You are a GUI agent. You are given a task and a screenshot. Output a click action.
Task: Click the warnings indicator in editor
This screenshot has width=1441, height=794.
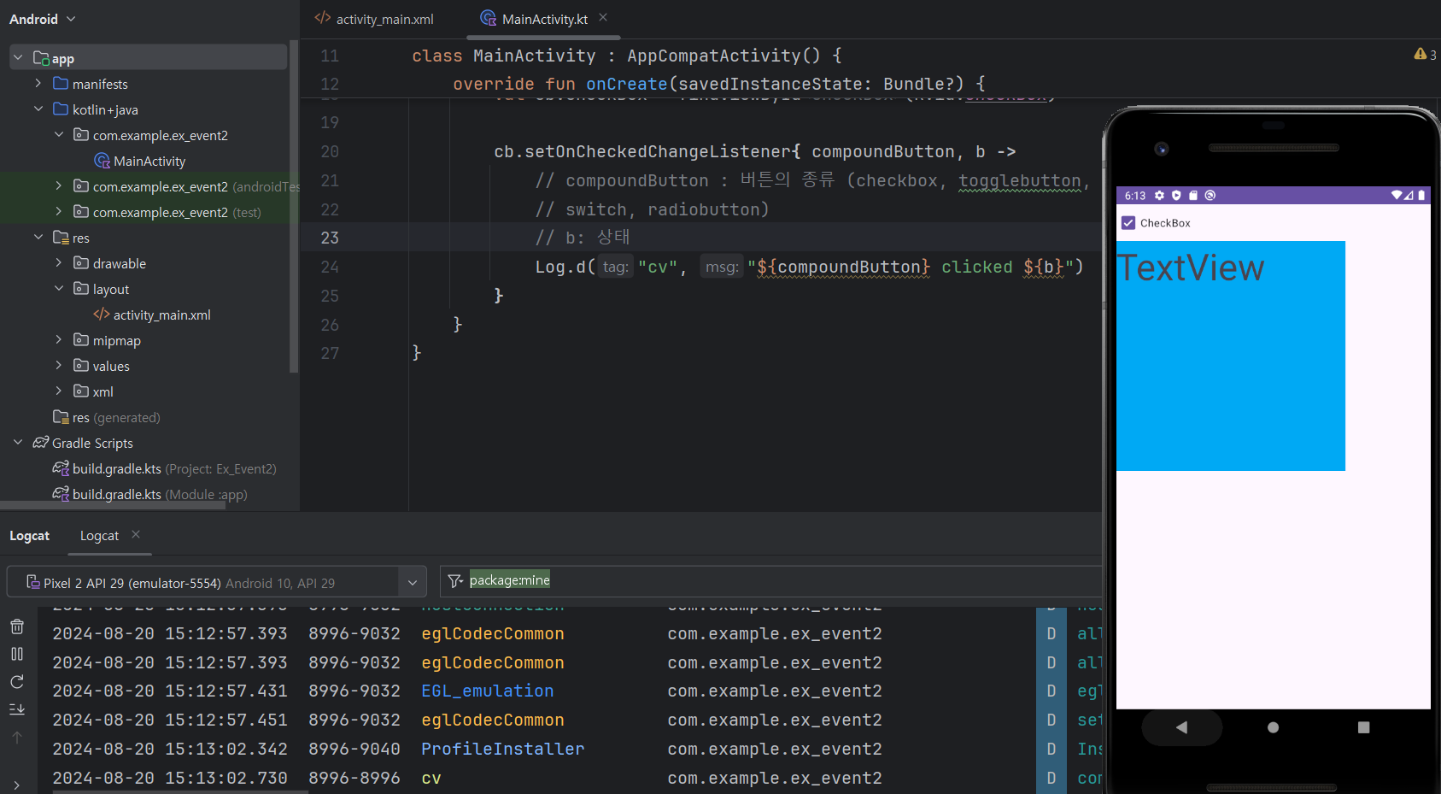point(1425,54)
